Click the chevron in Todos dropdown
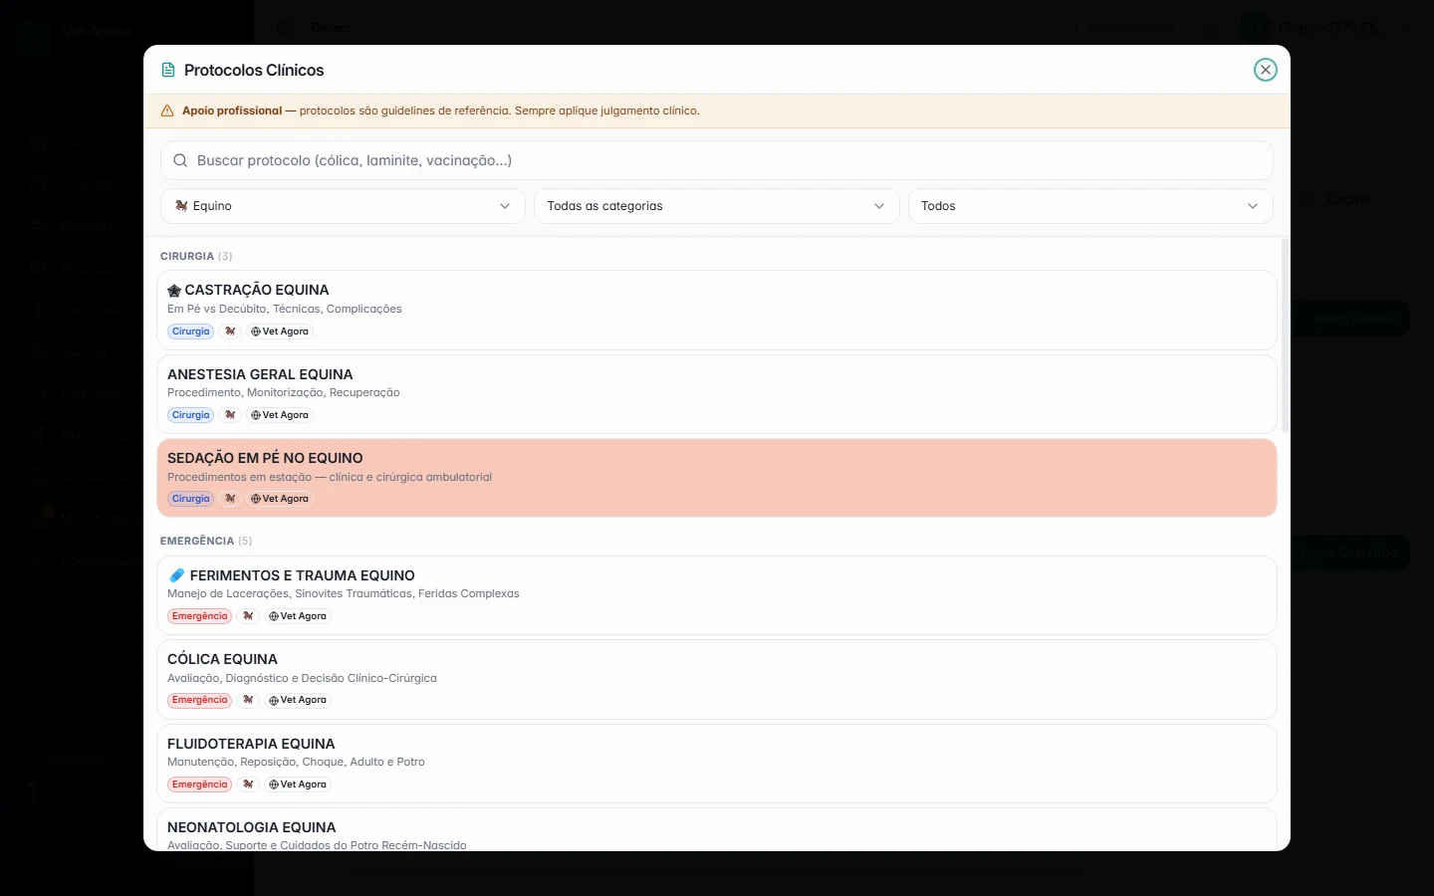Image resolution: width=1434 pixels, height=896 pixels. pos(1253,206)
